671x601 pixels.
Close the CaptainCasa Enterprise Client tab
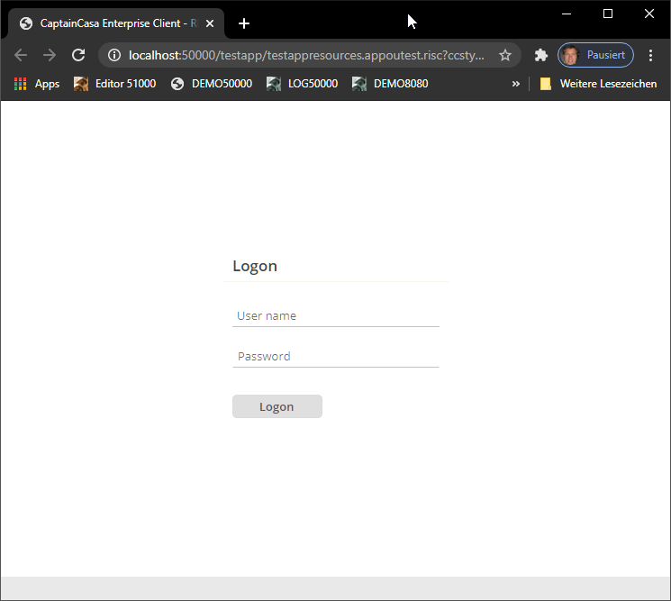pyautogui.click(x=210, y=23)
